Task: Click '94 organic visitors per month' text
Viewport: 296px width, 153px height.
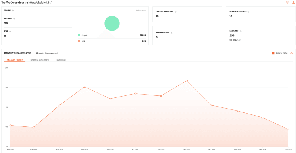Action: point(47,53)
